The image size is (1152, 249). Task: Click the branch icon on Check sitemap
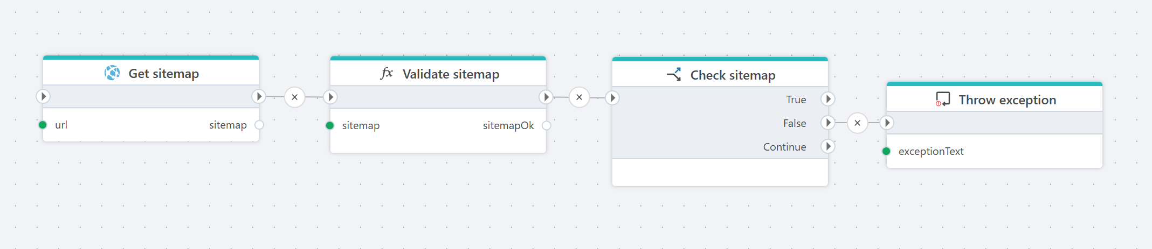[674, 75]
